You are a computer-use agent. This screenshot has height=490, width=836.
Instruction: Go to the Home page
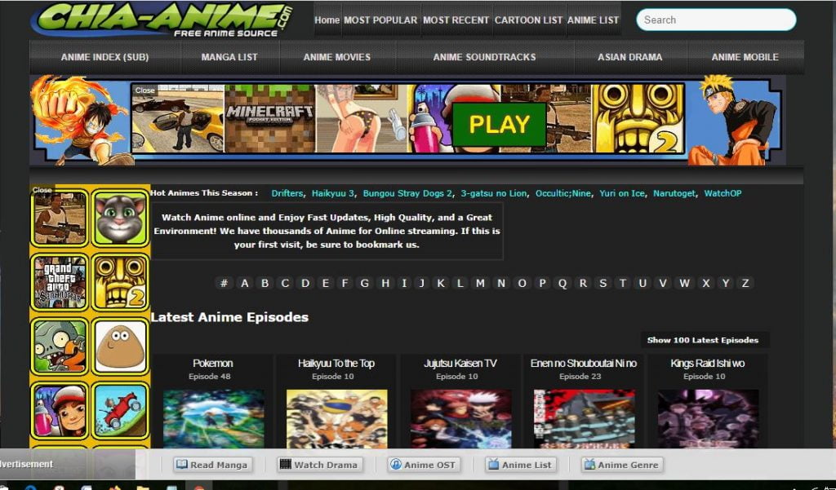pos(327,20)
